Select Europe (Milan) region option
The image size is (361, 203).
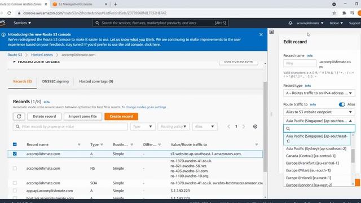click(317, 170)
